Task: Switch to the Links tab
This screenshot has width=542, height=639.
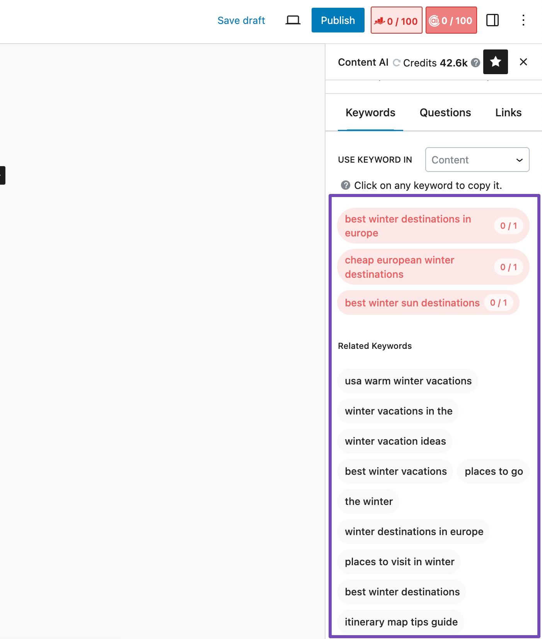Action: (508, 112)
